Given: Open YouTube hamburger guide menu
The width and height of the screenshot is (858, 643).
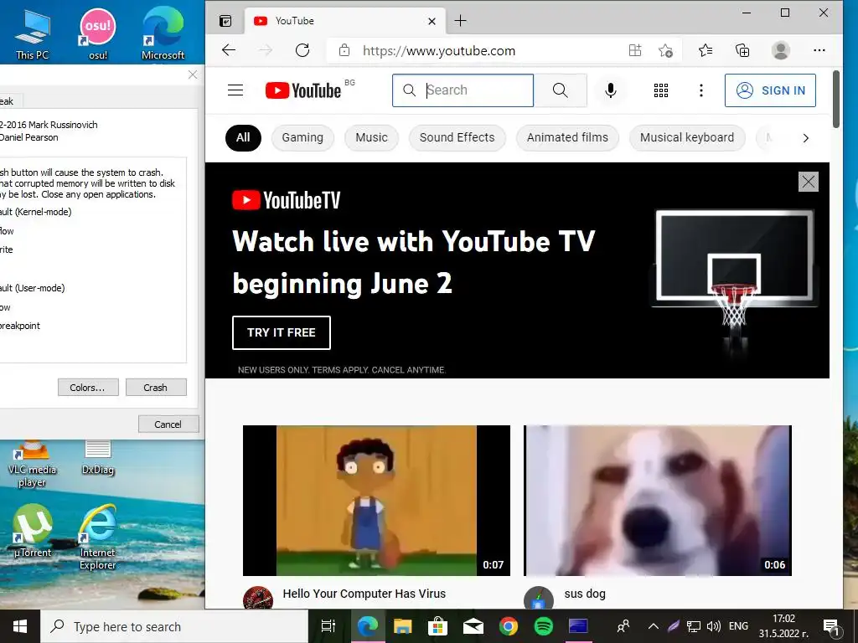Looking at the screenshot, I should click(x=235, y=90).
